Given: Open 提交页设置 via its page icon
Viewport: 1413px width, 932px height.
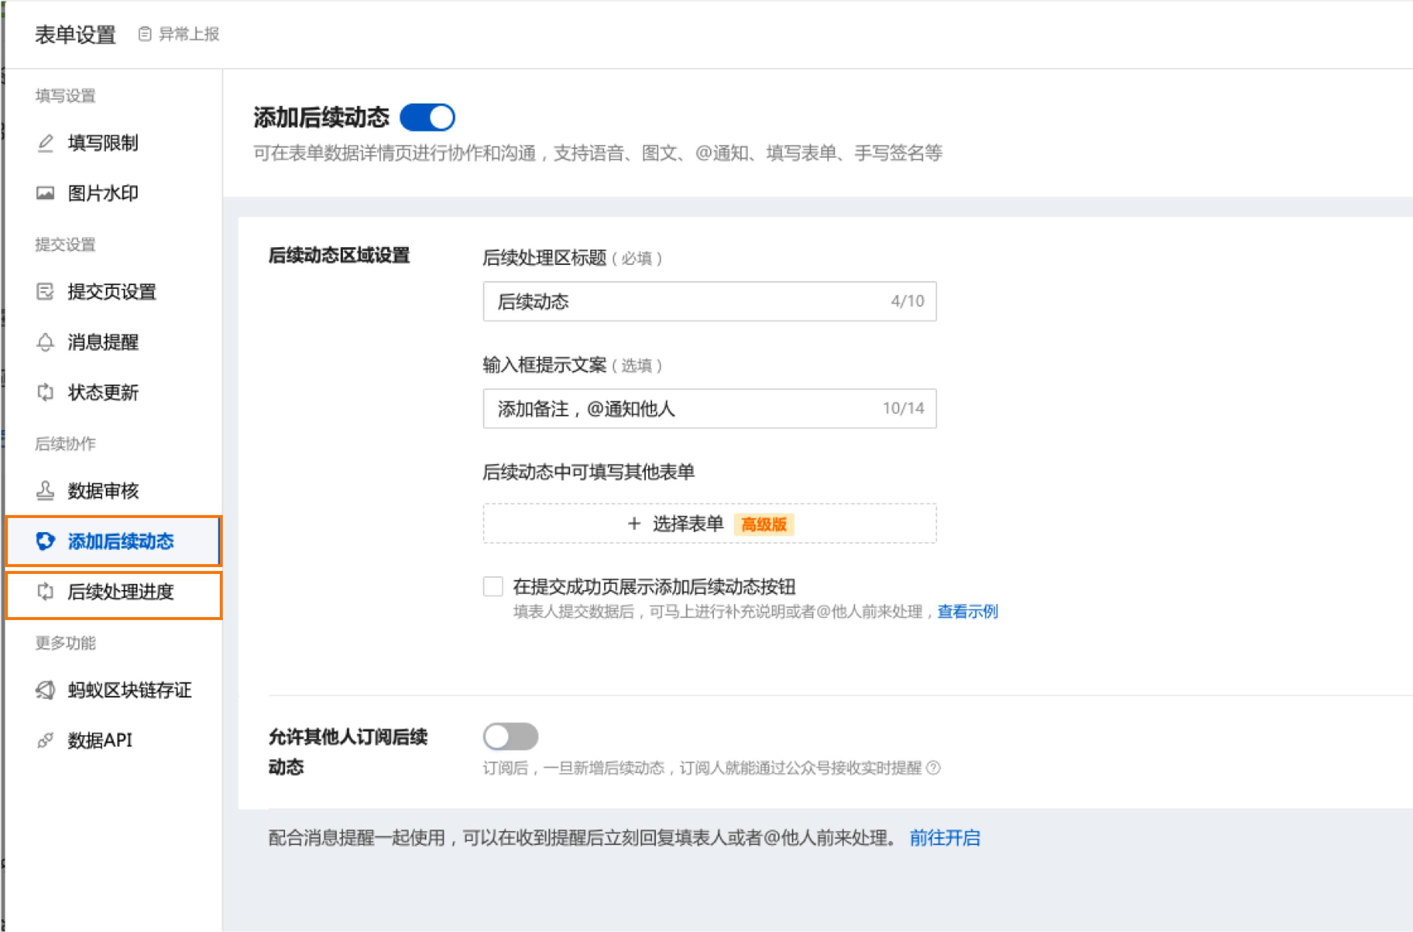Looking at the screenshot, I should (x=45, y=292).
